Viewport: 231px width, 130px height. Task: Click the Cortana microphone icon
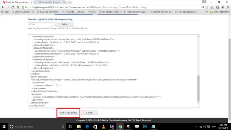coord(63,126)
